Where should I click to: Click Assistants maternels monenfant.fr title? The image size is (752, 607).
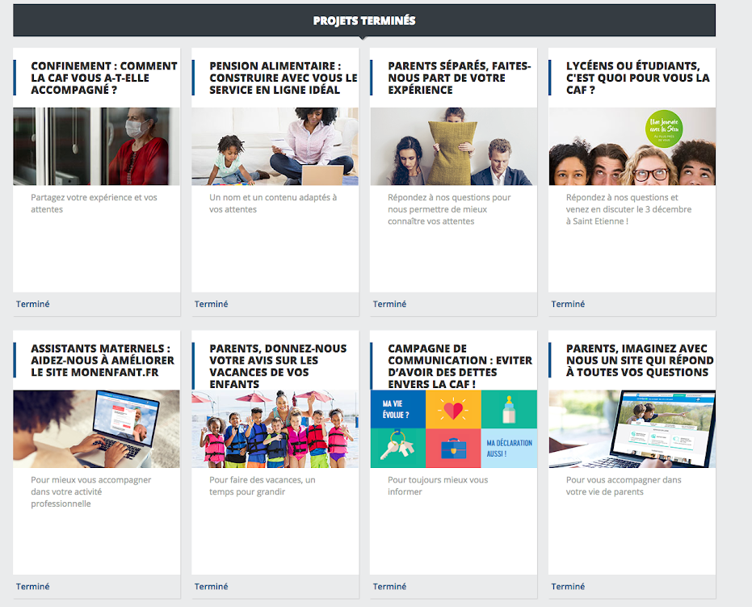click(x=102, y=360)
